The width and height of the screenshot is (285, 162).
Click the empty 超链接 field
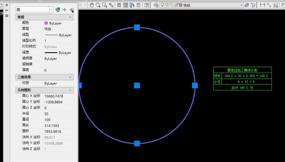(x=58, y=64)
